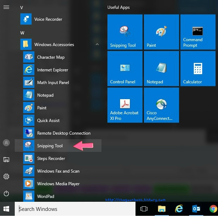Click the Windows Start button

6,209
